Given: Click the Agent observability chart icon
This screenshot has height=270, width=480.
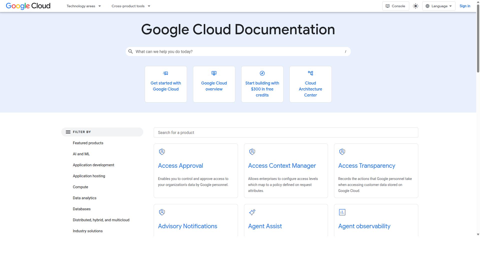Looking at the screenshot, I should [x=342, y=212].
